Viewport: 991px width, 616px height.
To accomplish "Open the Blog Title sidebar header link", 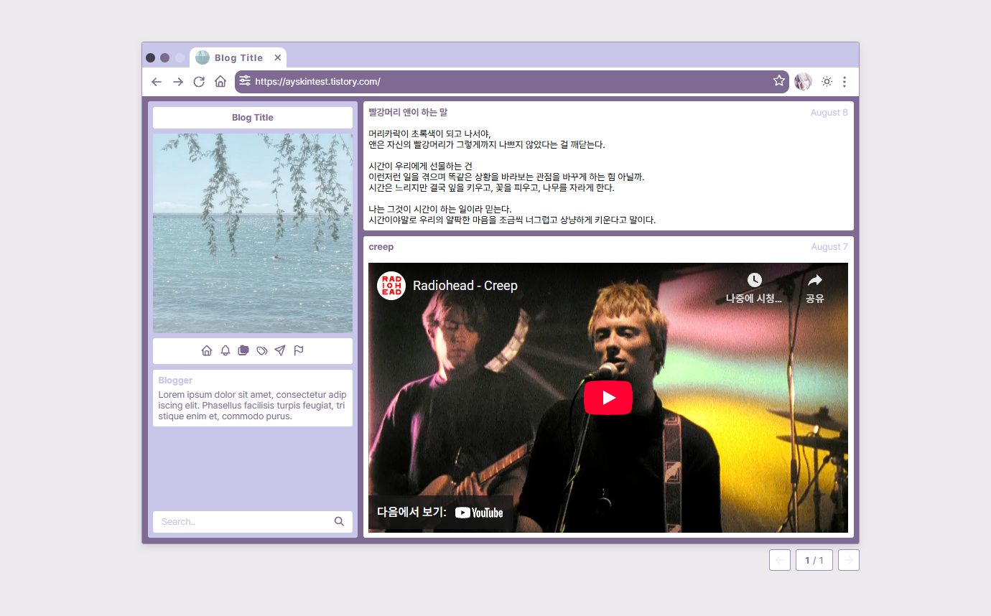I will point(253,118).
